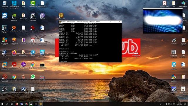Expand the hidden system tray icons chevron
Image resolution: width=188 pixels, height=106 pixels.
pyautogui.click(x=164, y=104)
